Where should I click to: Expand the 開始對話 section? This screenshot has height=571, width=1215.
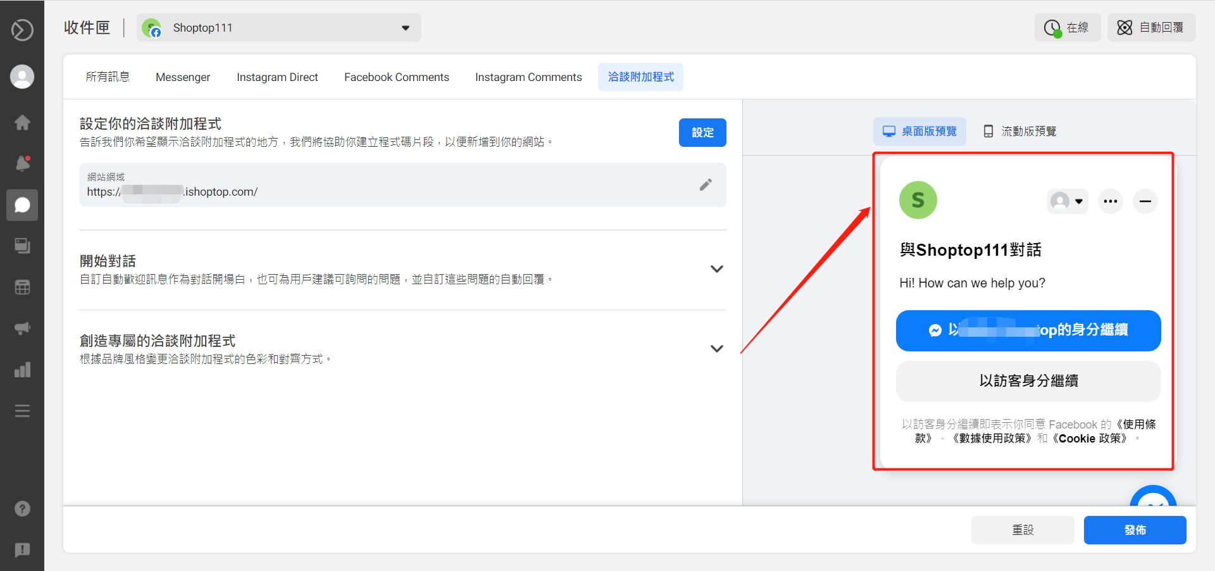pos(717,269)
